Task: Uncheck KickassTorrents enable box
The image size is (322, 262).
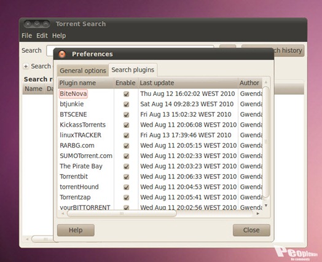Action: click(126, 125)
